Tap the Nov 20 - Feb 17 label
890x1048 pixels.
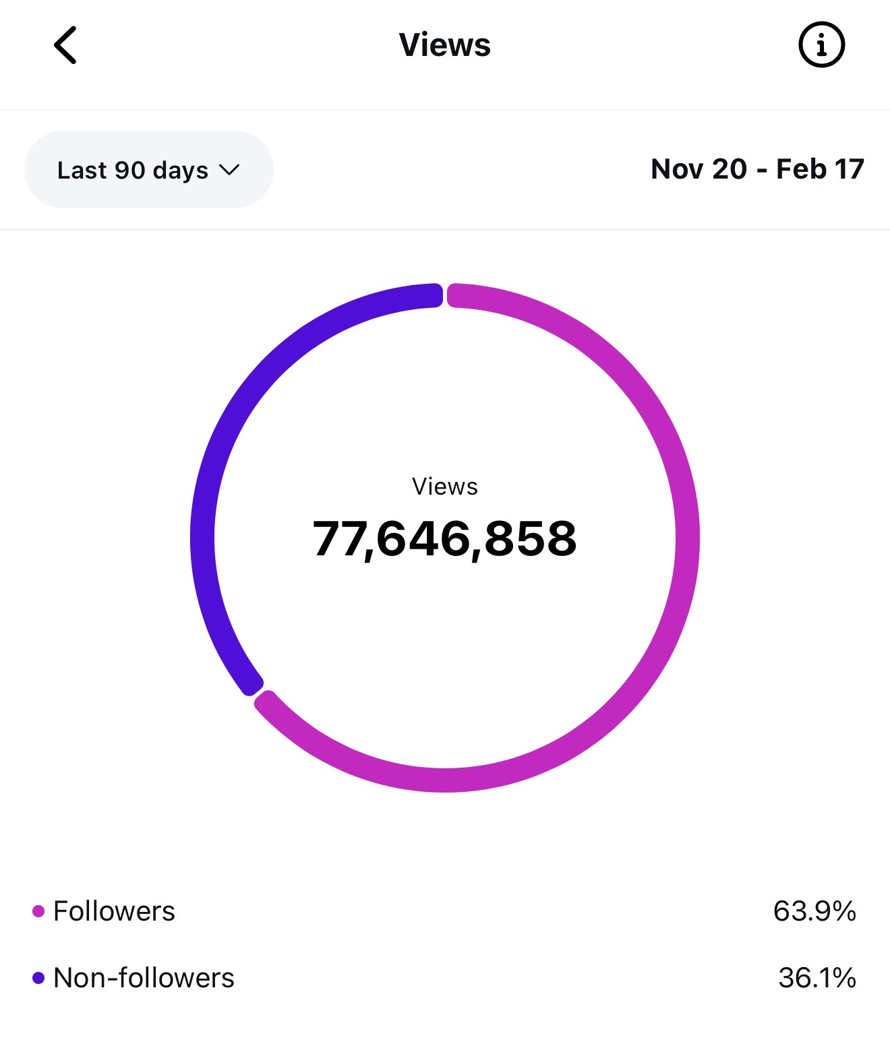(x=757, y=169)
